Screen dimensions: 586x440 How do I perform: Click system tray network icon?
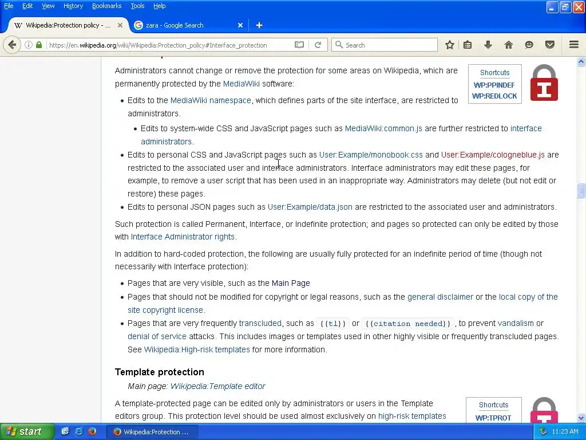click(543, 432)
